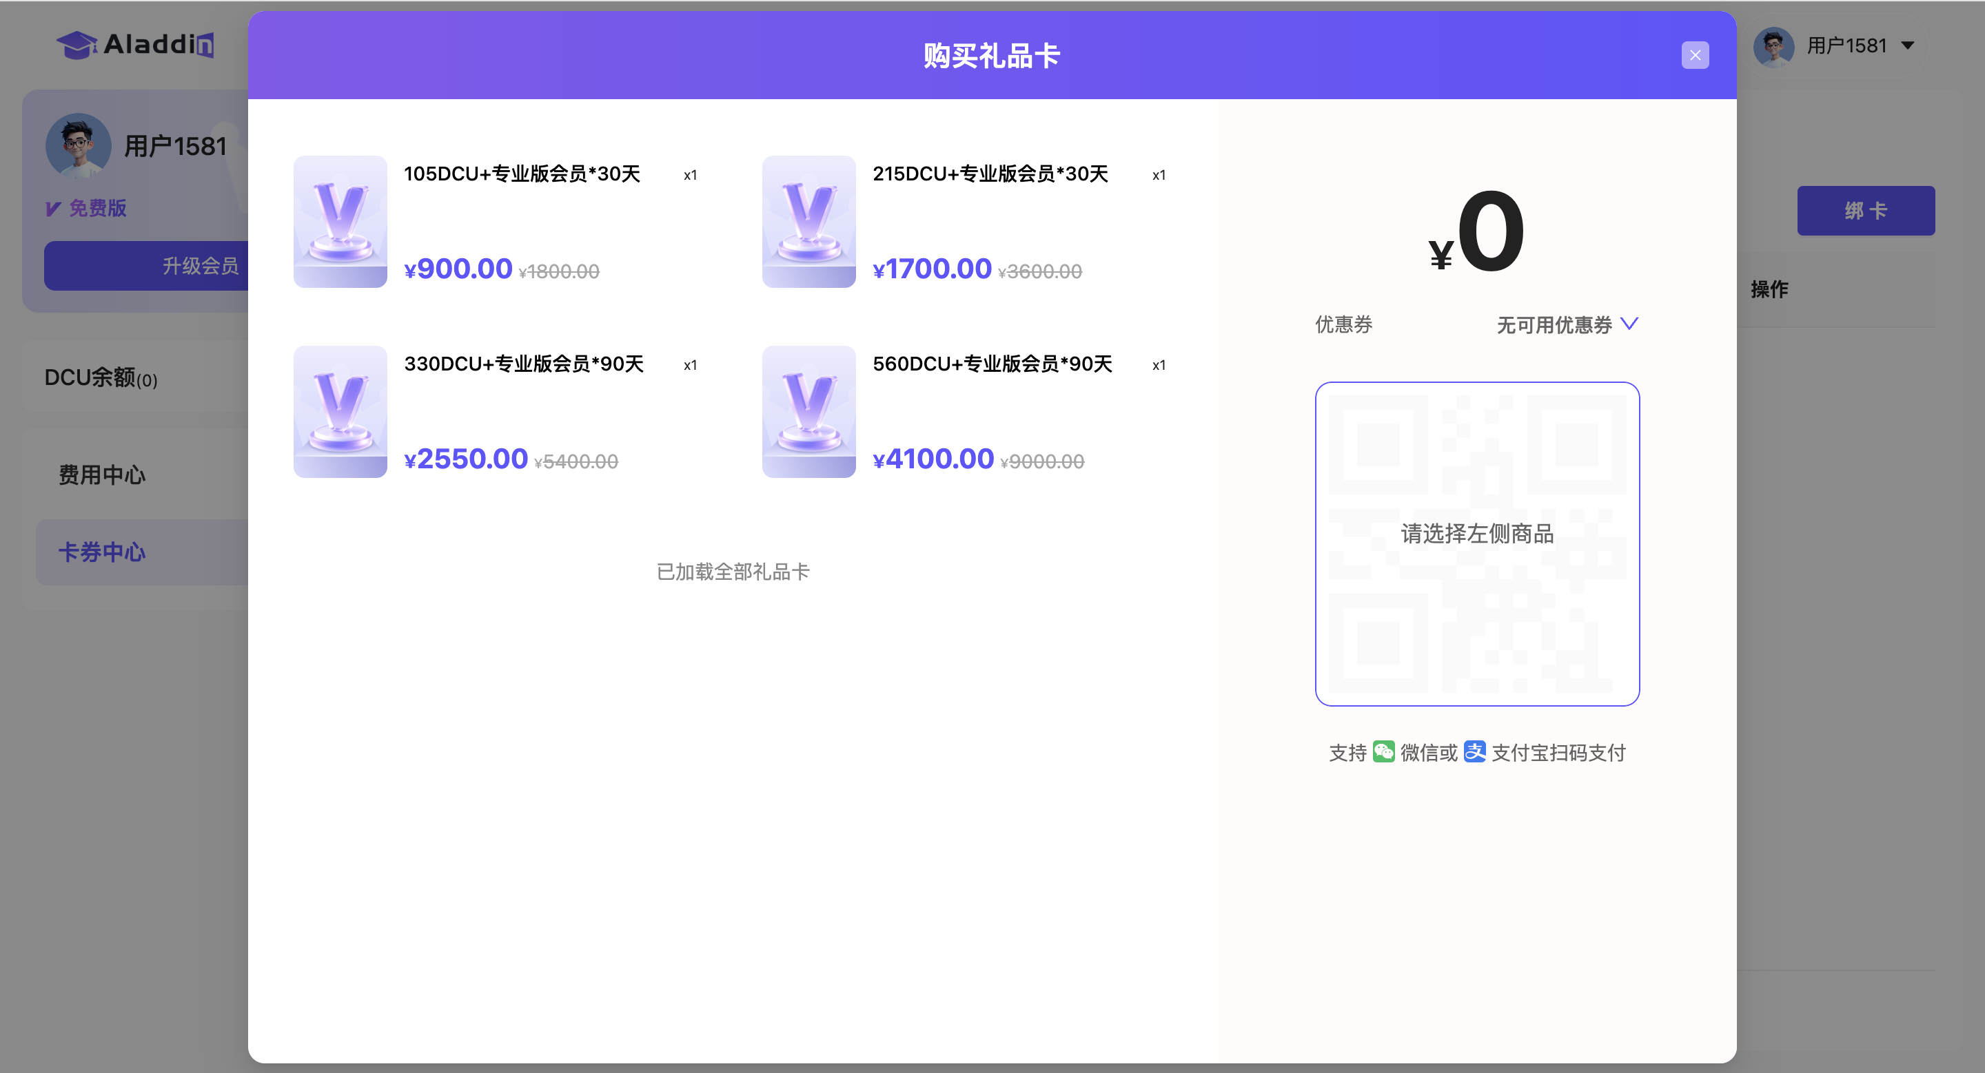Click the 免费版 membership badge
Viewport: 1985px width, 1073px height.
pyautogui.click(x=86, y=208)
